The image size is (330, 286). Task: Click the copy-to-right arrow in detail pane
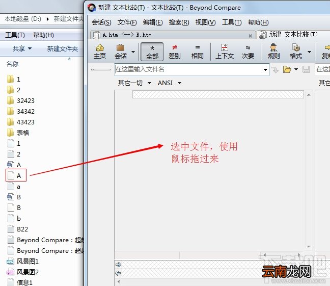118,264
